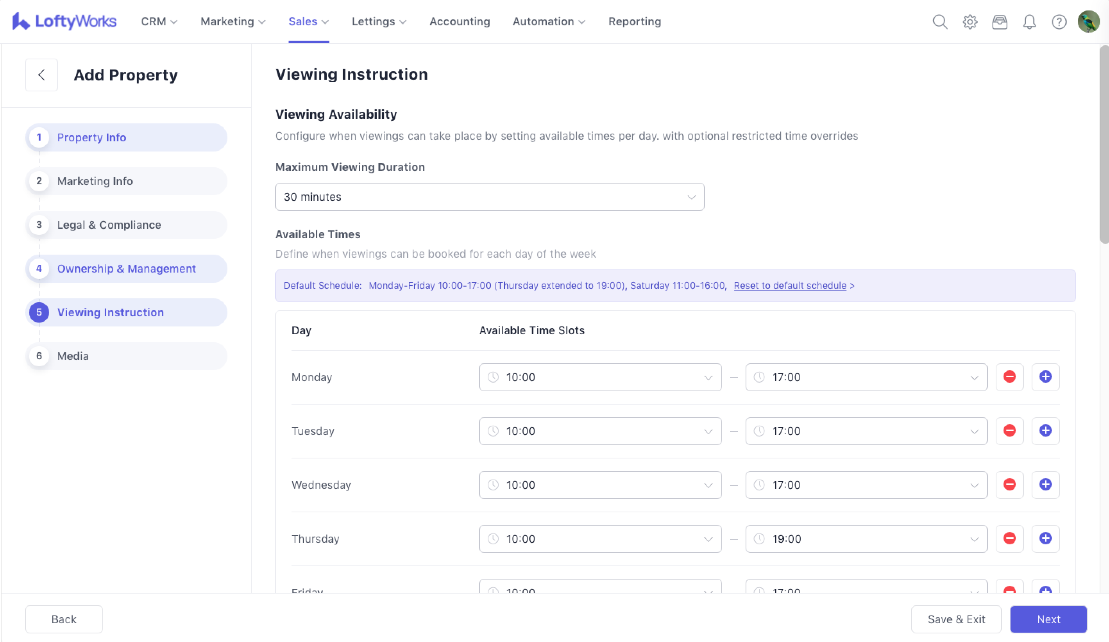Open Thursday end time 19:00 dropdown
The width and height of the screenshot is (1109, 642).
click(866, 538)
